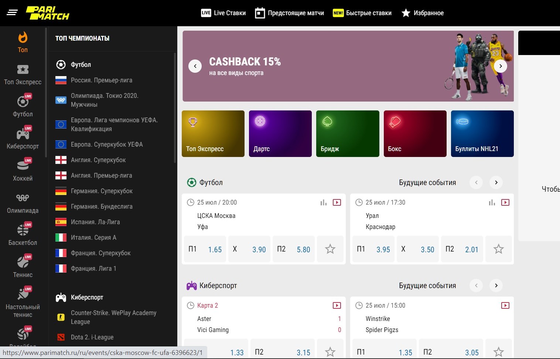Viewport: 560px width, 359px height.
Task: Add Aster - Vici Gaming to favorites
Action: pyautogui.click(x=330, y=349)
